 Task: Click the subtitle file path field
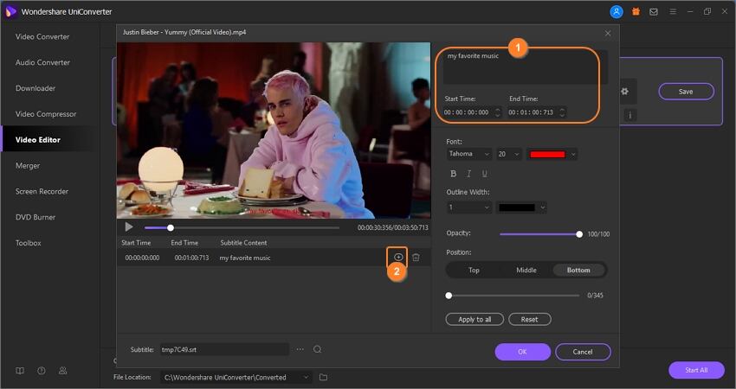point(224,349)
